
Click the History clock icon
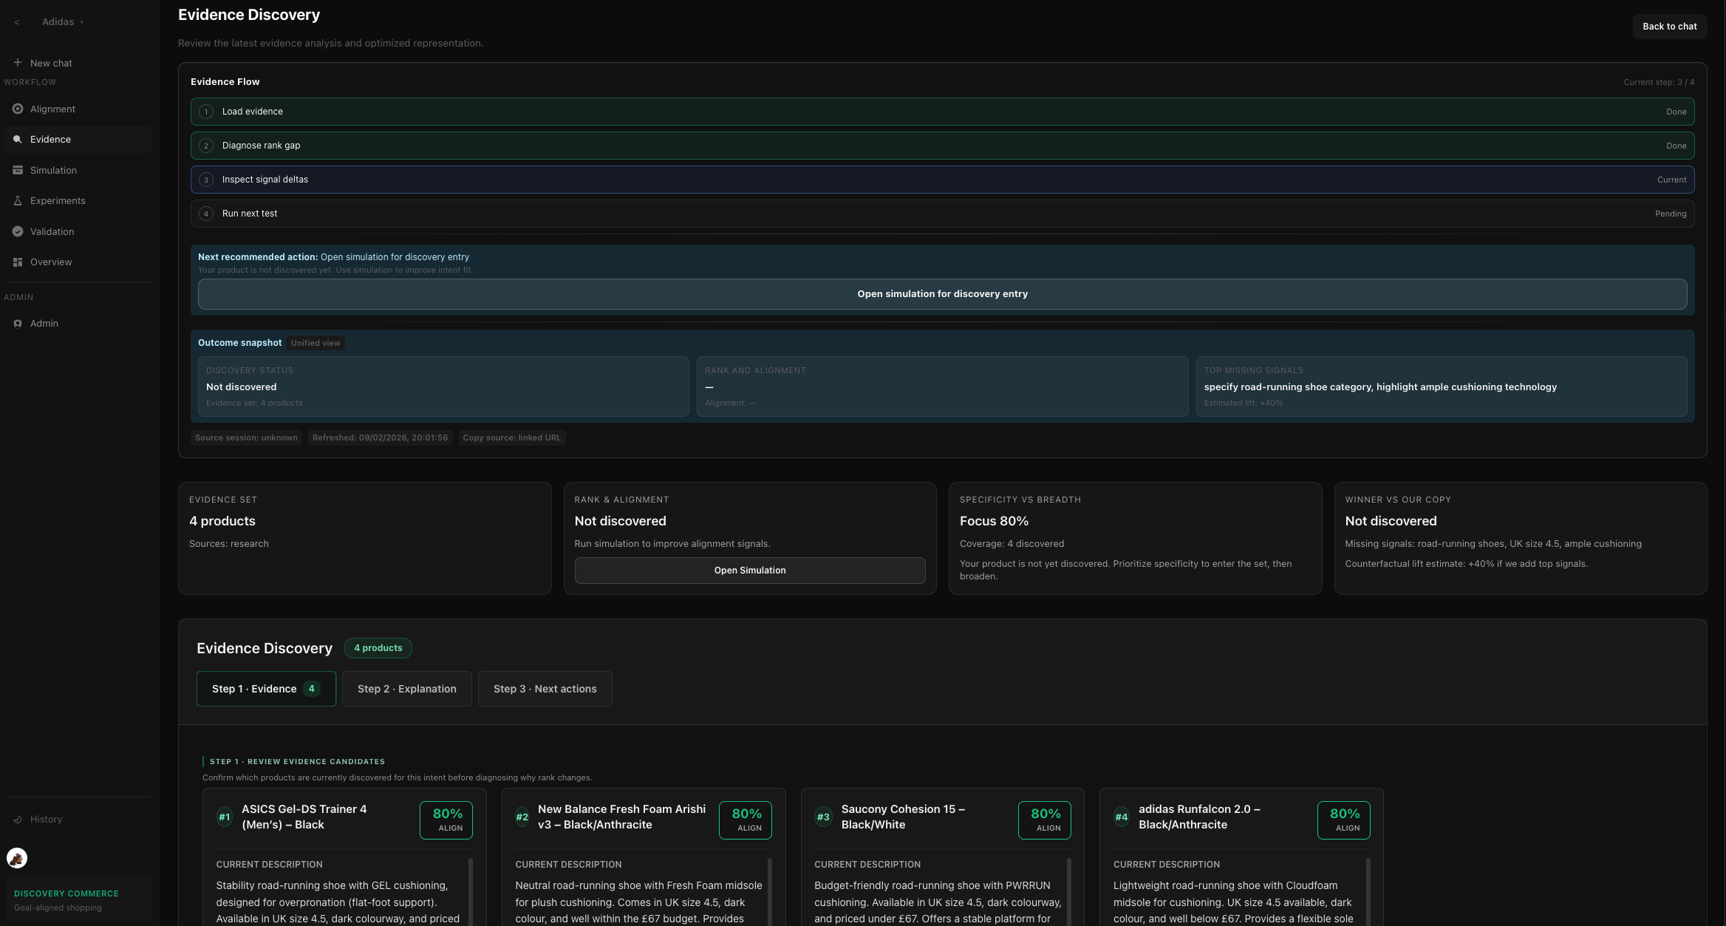18,820
